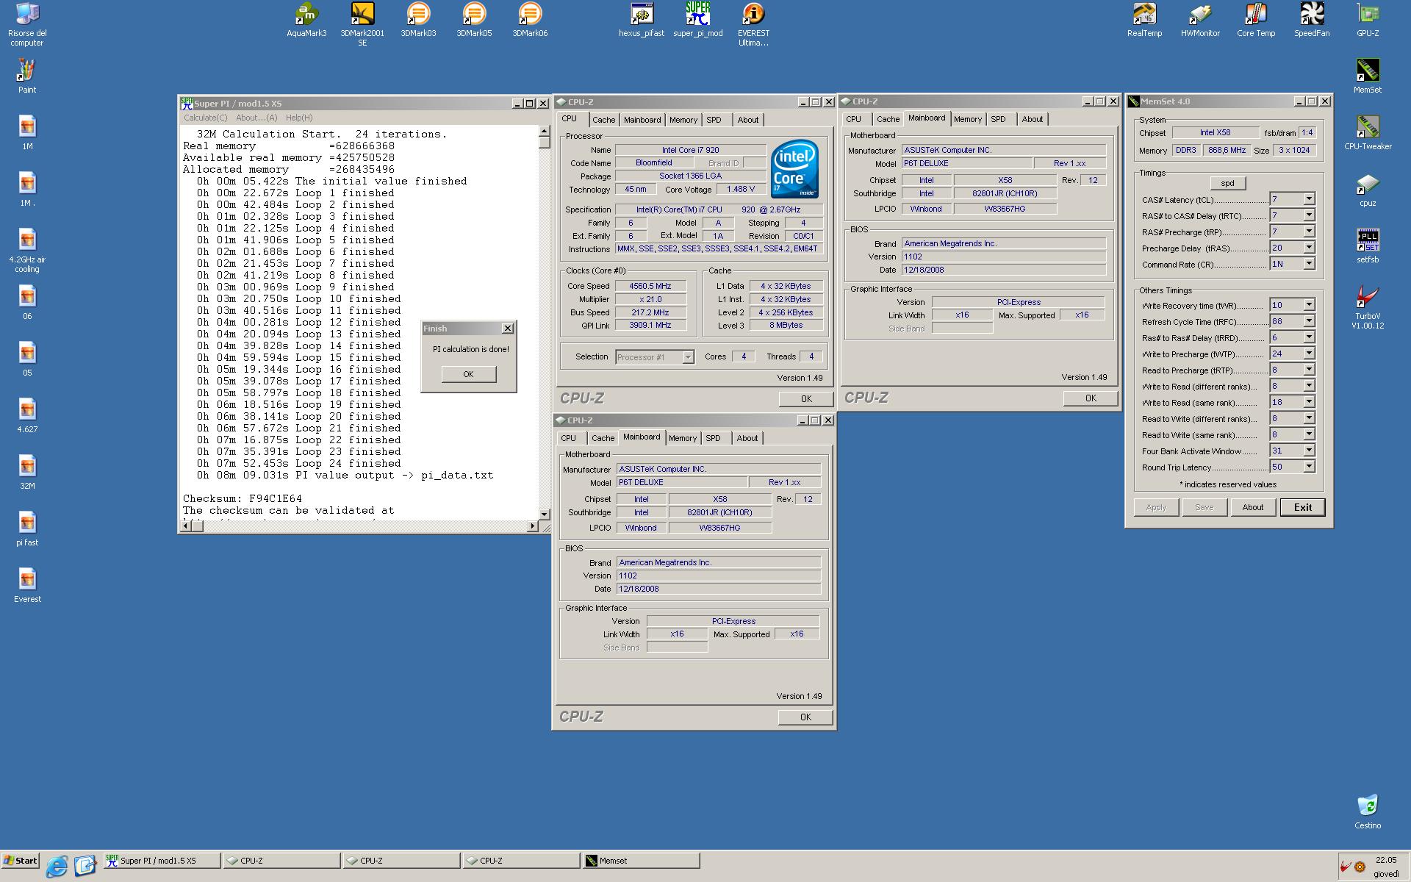Click OK in the bottom CPU-Z window
This screenshot has width=1411, height=882.
pyautogui.click(x=805, y=717)
